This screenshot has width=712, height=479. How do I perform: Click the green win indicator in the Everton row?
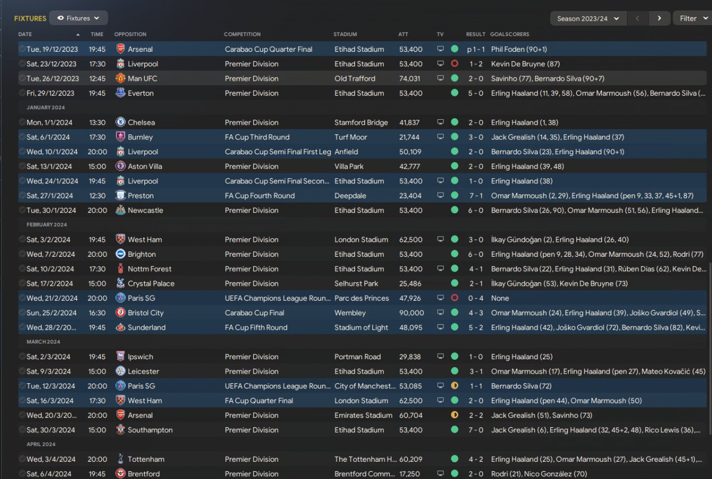click(454, 93)
